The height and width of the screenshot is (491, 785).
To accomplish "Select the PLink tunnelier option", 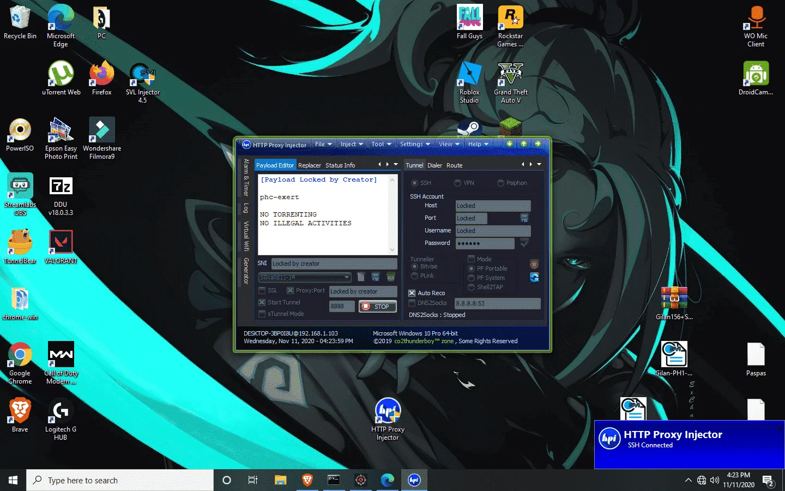I will pyautogui.click(x=415, y=276).
